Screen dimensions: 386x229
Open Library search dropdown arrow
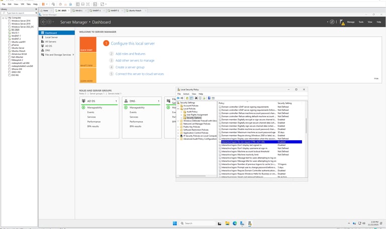click(x=36, y=13)
